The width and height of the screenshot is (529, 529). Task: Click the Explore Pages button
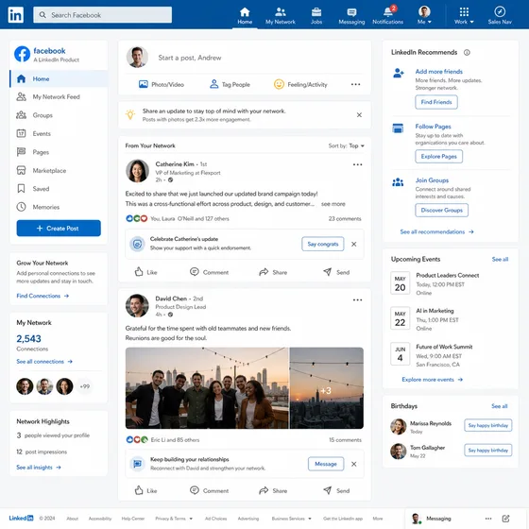438,156
